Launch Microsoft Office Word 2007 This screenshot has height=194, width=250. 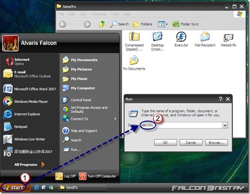click(x=30, y=89)
